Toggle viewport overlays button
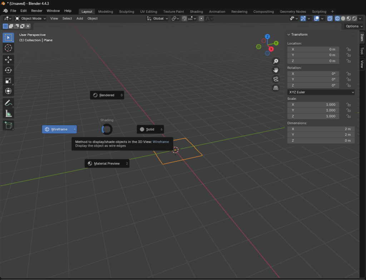The image size is (366, 280). [x=317, y=19]
